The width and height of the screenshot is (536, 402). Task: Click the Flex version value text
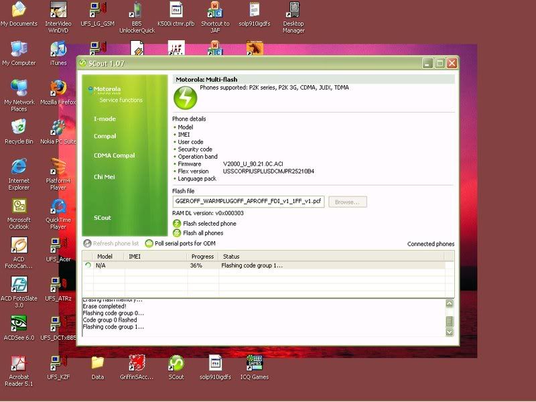click(x=269, y=172)
